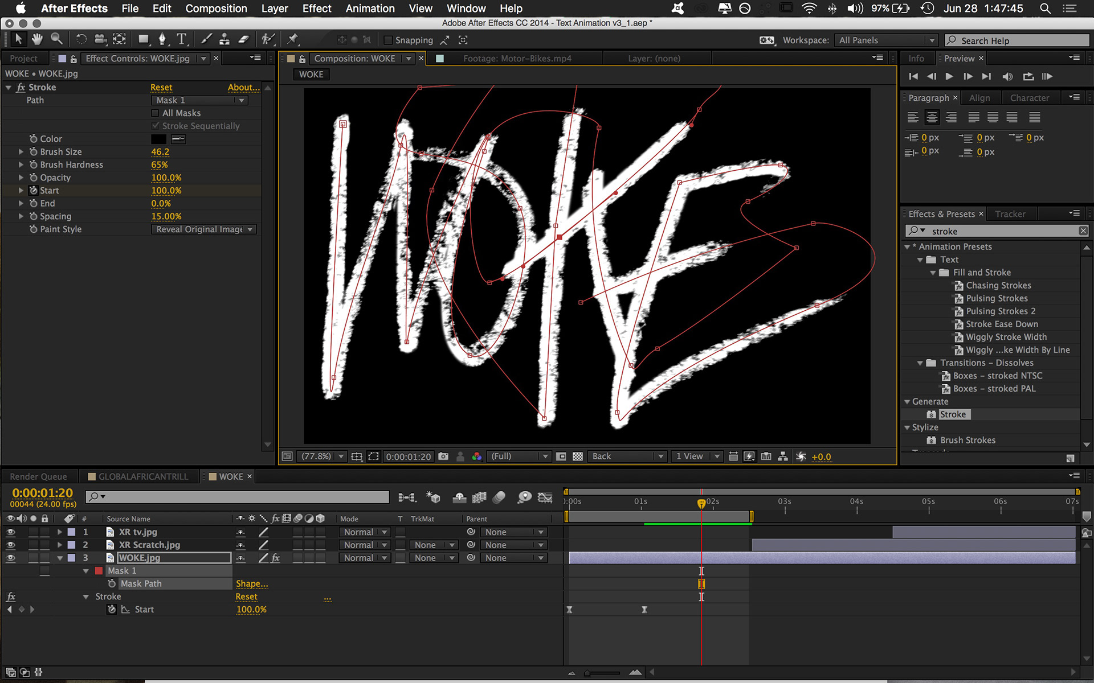Select the Puppet Pin tool
Image resolution: width=1094 pixels, height=683 pixels.
tap(292, 39)
